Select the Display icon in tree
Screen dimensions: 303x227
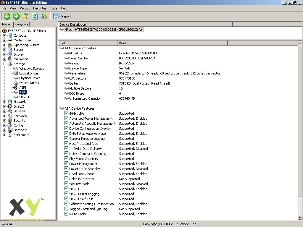click(x=10, y=54)
